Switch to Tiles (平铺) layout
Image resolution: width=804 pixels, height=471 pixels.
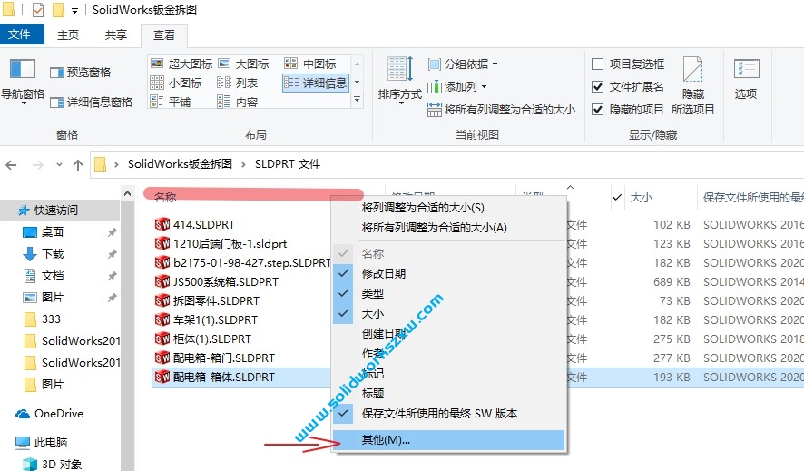[x=171, y=102]
